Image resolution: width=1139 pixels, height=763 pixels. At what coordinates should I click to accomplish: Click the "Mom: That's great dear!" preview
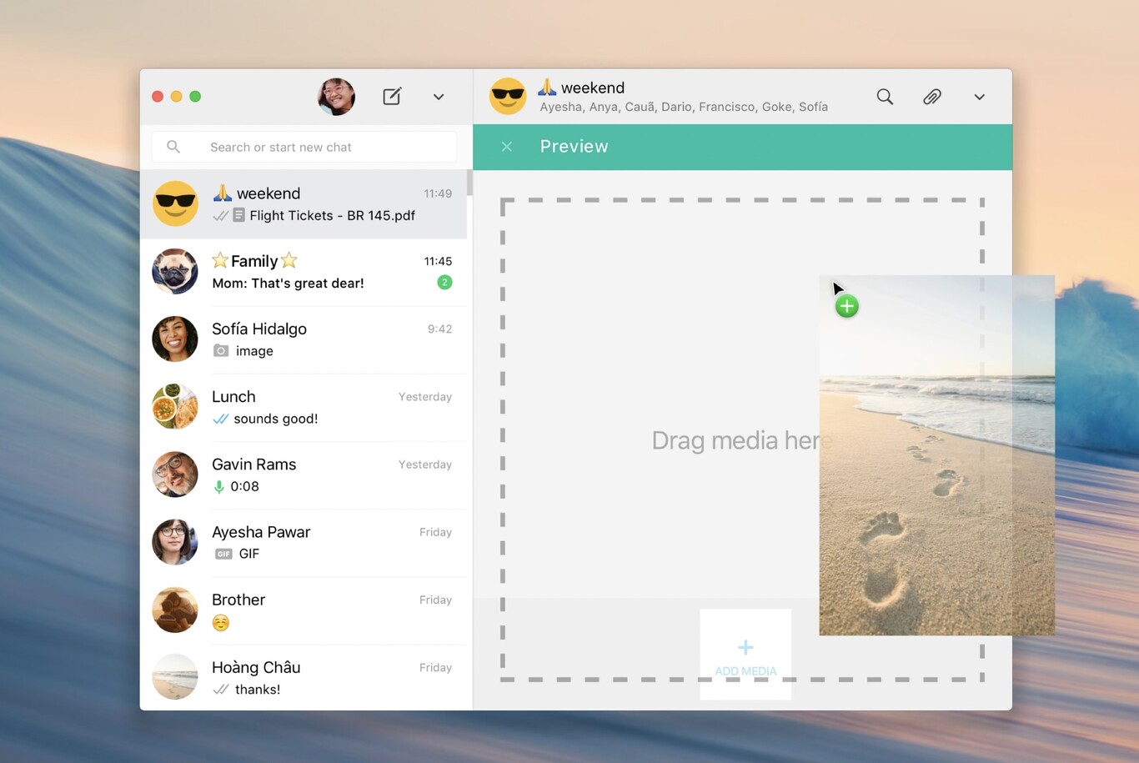288,284
